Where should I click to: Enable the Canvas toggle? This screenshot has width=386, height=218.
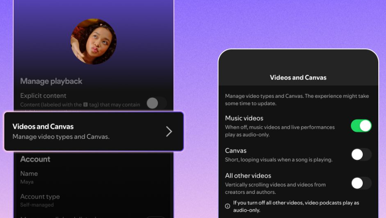pos(361,155)
